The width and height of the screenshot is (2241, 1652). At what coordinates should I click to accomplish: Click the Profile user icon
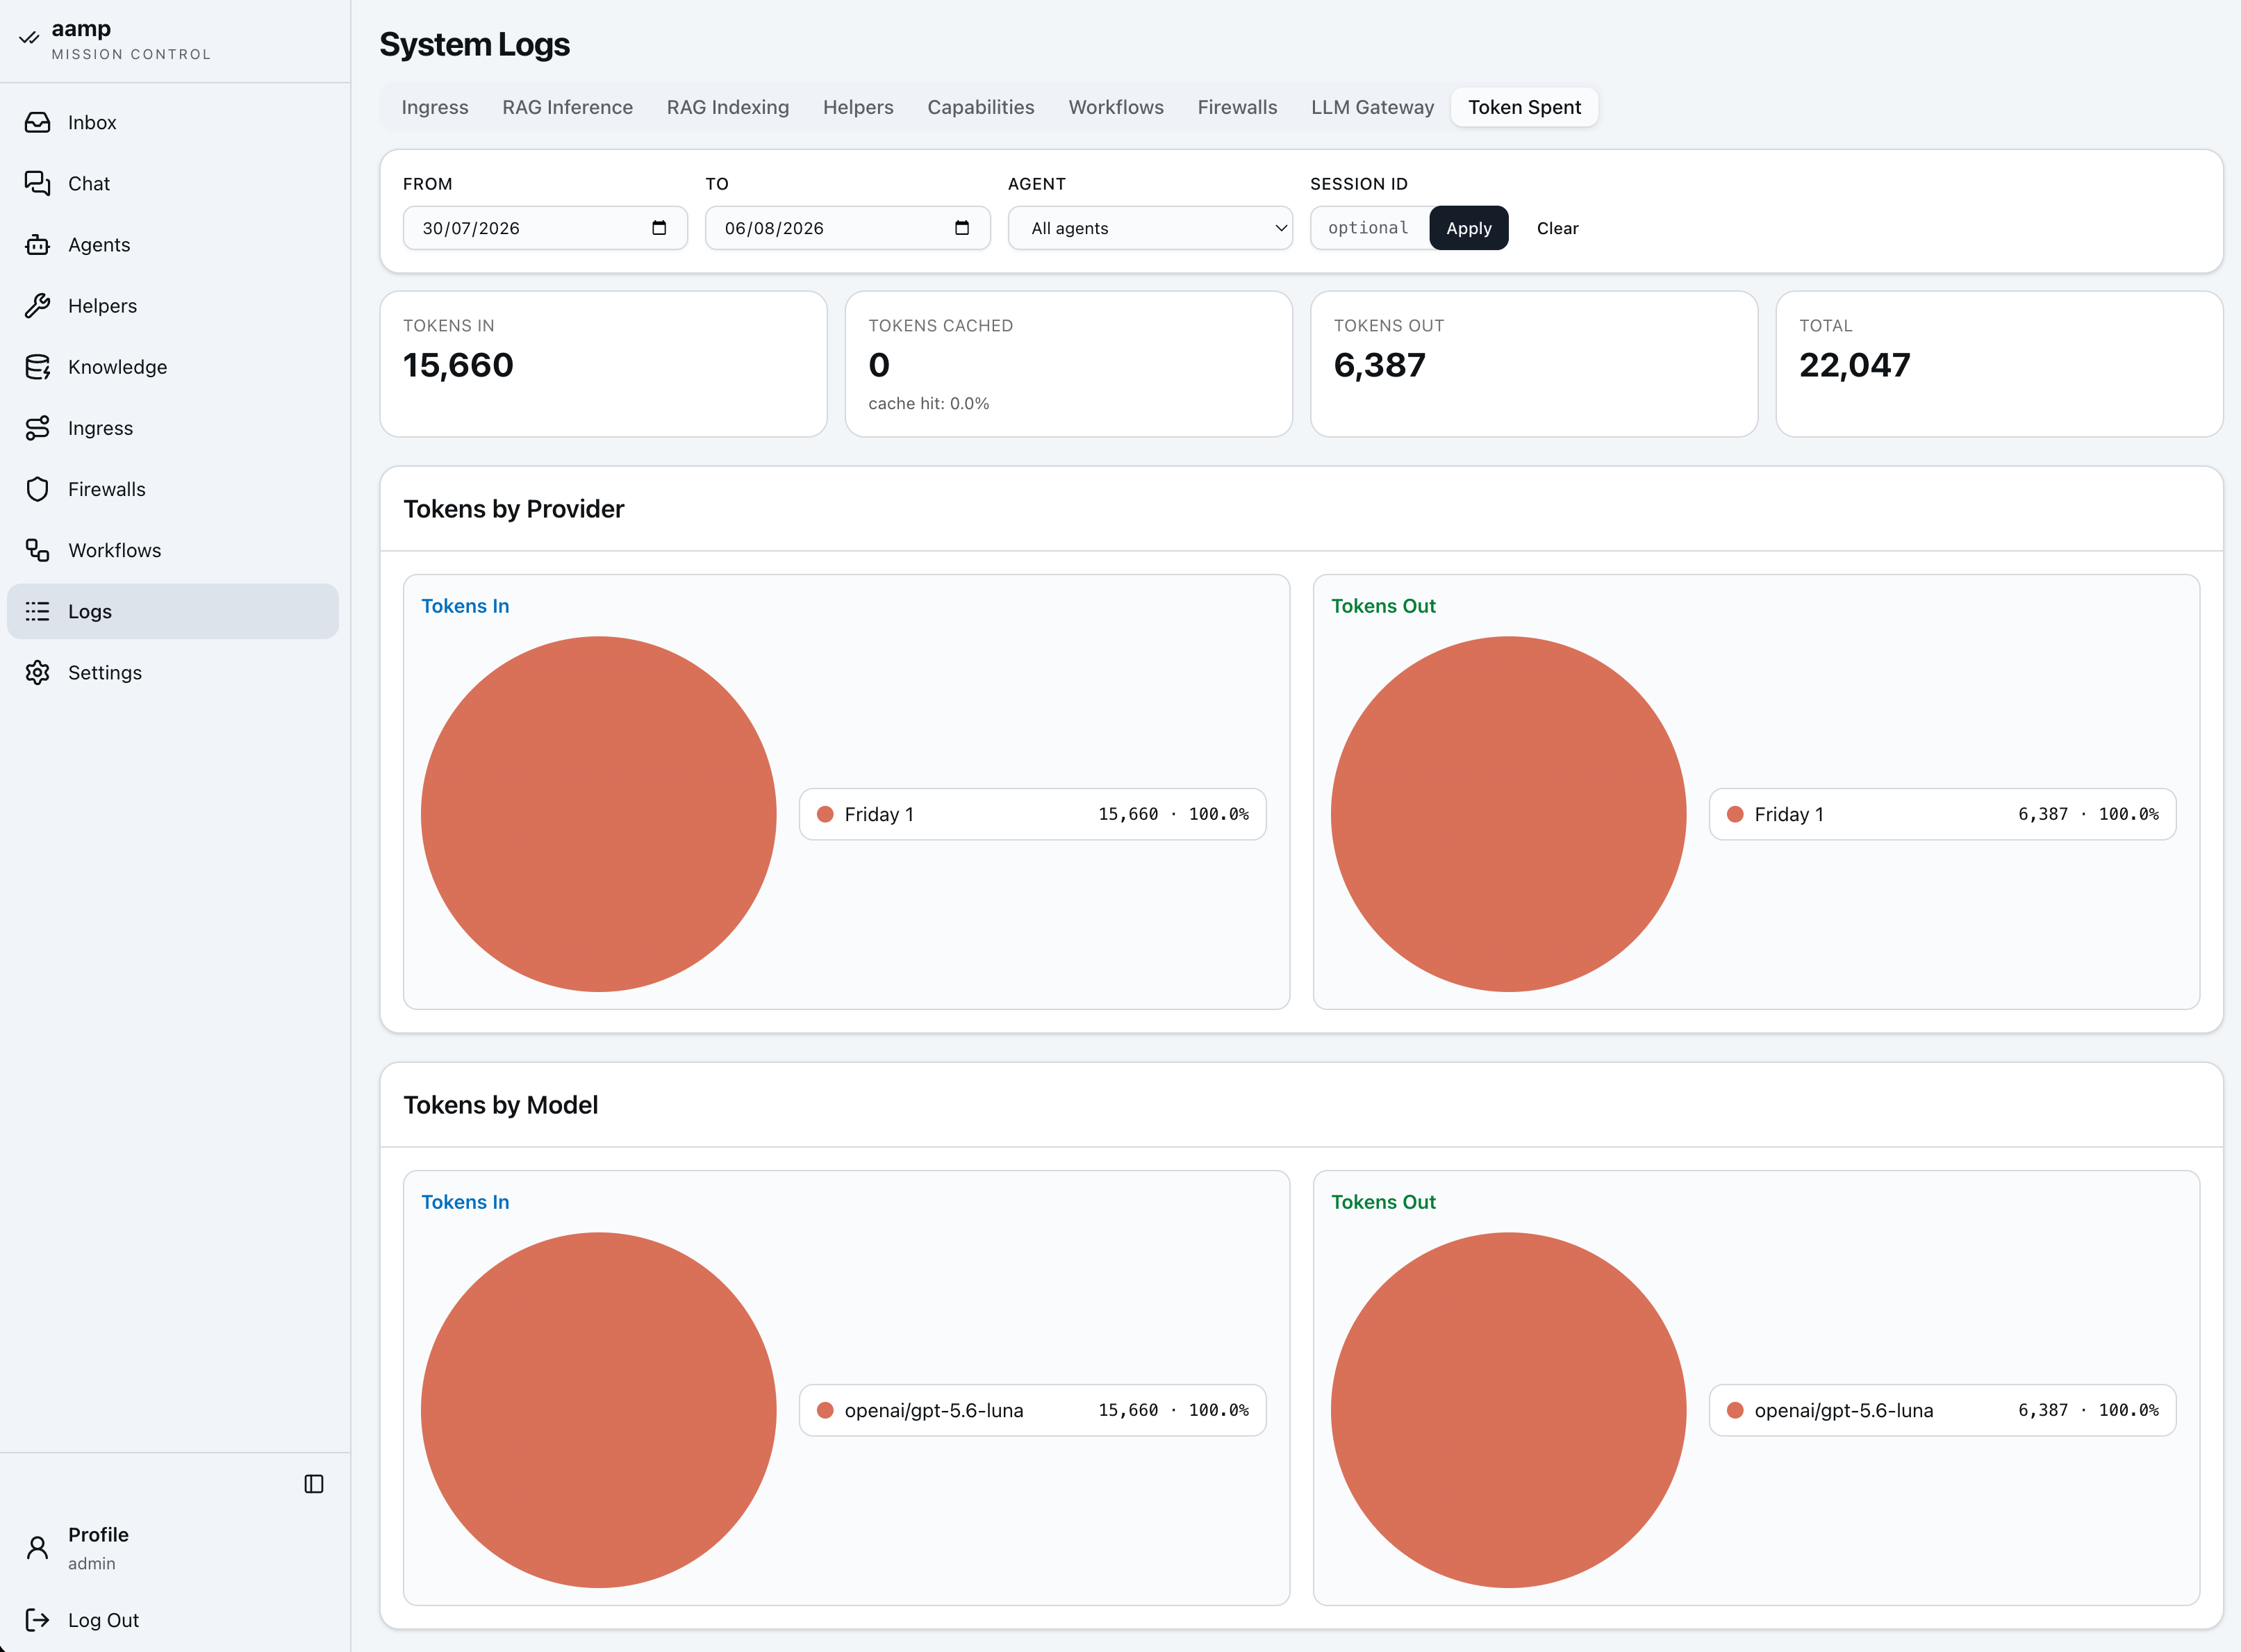coord(37,1548)
